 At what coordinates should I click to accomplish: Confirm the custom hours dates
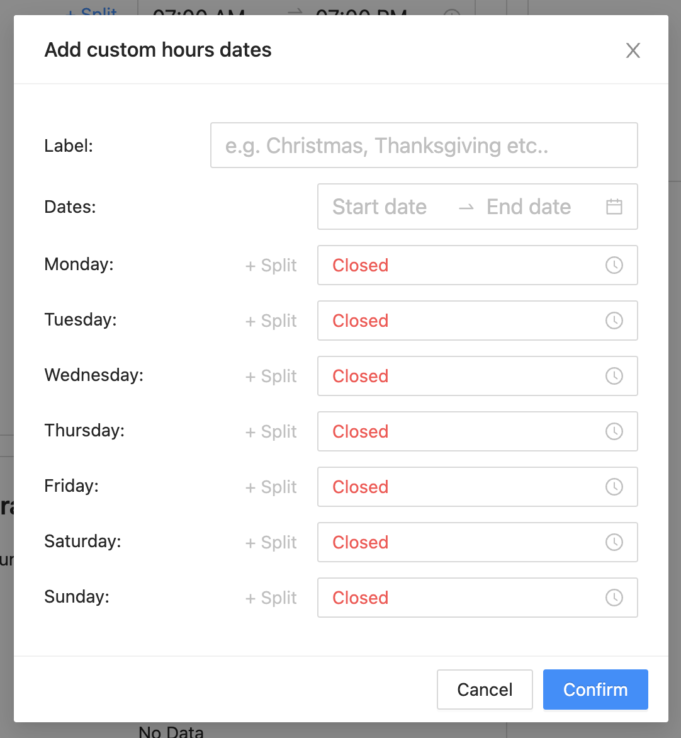click(595, 690)
